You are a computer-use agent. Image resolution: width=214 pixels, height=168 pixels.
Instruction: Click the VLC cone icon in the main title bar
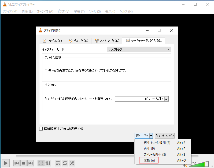pos(5,4)
